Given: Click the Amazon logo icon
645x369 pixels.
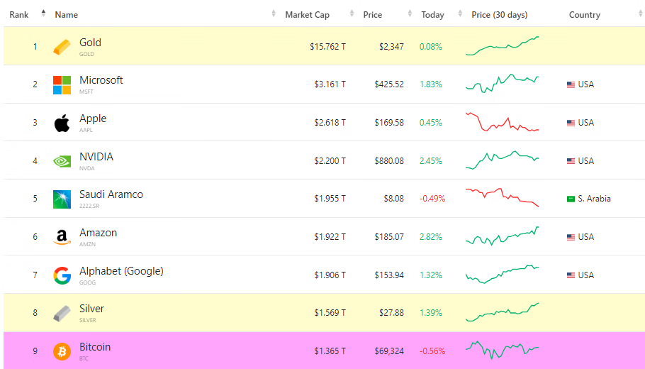Looking at the screenshot, I should [62, 237].
